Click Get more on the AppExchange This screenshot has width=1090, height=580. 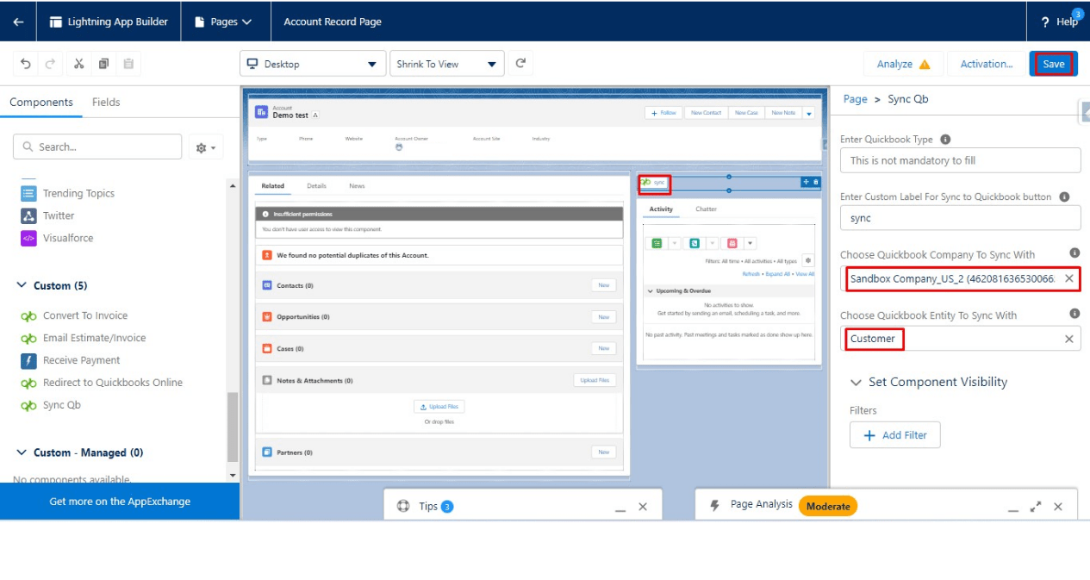[120, 502]
